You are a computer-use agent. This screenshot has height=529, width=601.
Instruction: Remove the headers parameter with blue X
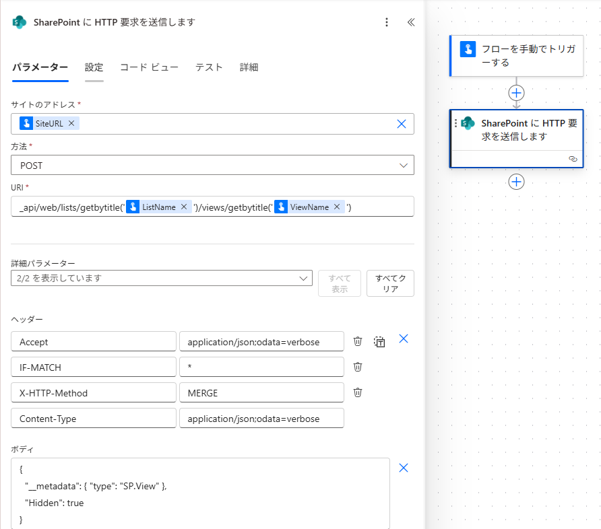click(x=404, y=339)
